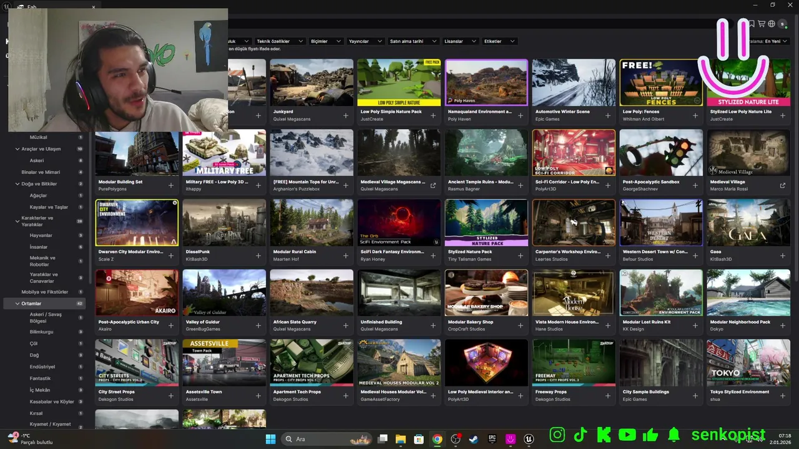799x449 pixels.
Task: Open the Ağaçlar subcategory
Action: coord(38,195)
